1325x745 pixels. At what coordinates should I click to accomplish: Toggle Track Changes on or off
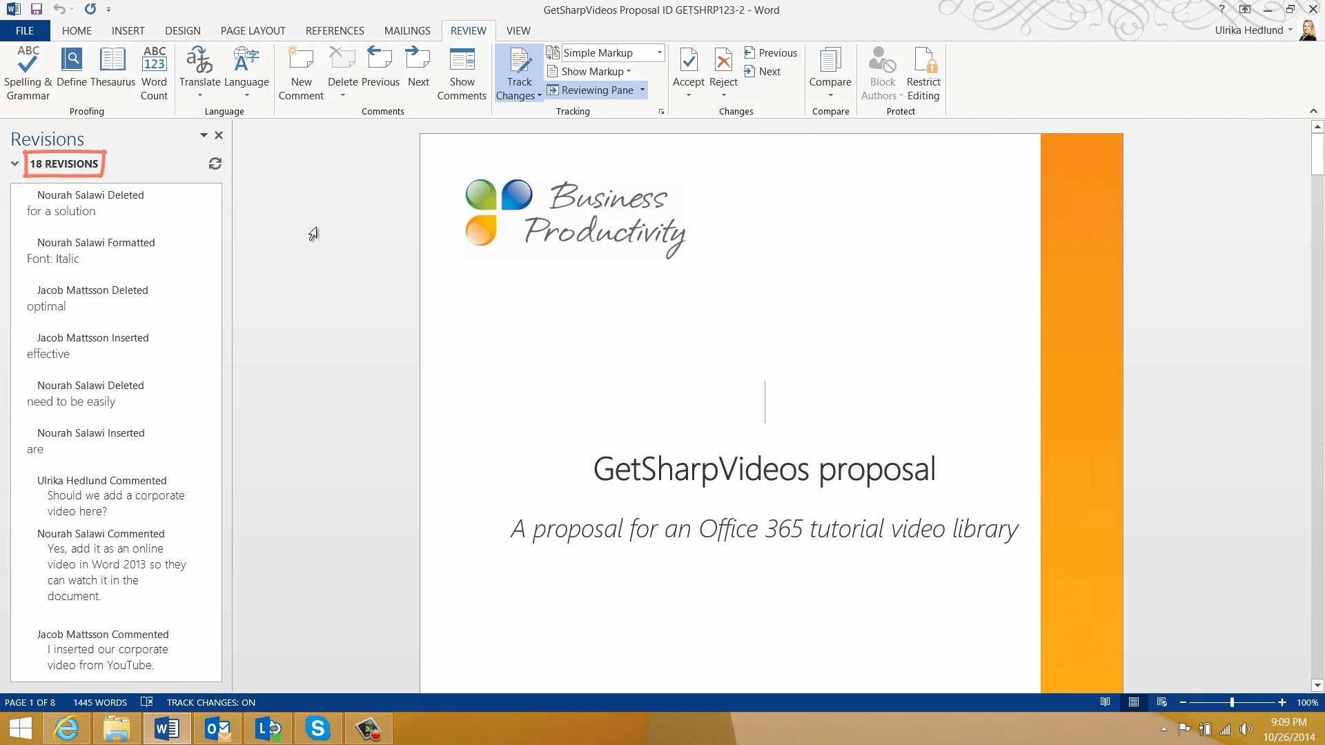pos(519,62)
